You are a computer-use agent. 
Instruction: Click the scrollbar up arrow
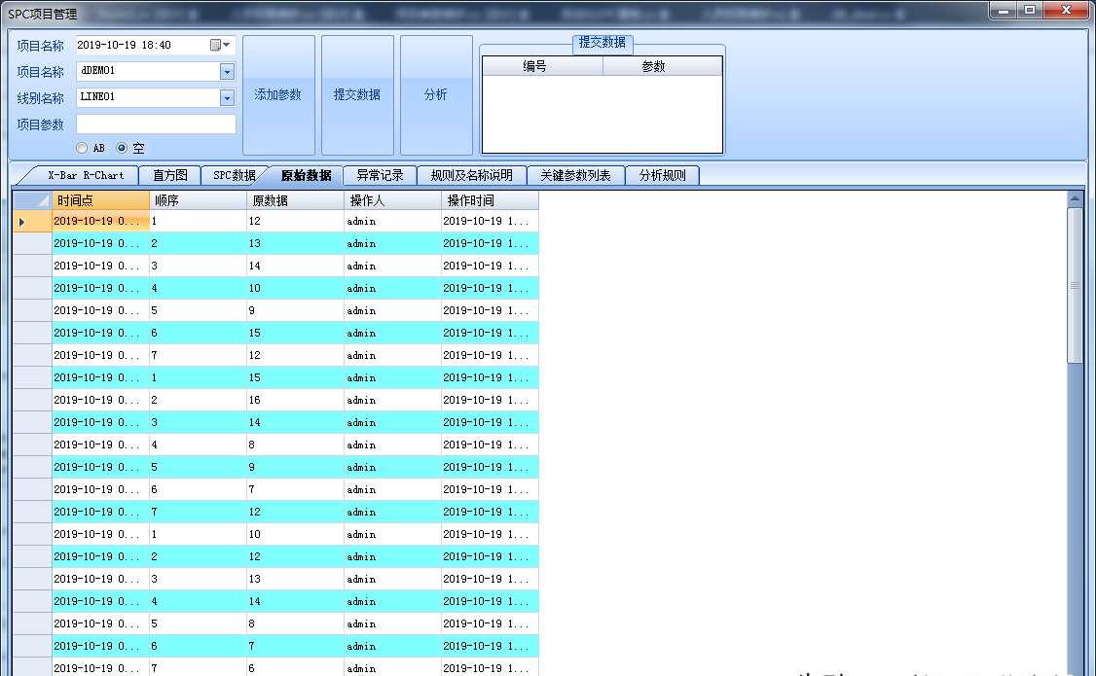pyautogui.click(x=1075, y=198)
